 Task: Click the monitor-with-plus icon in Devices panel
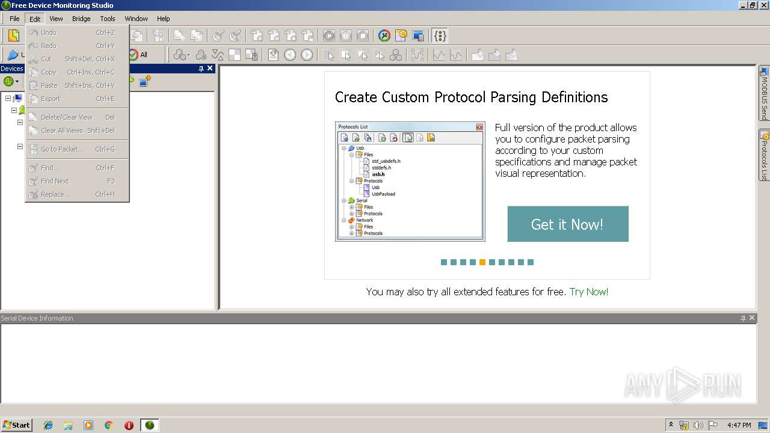(x=144, y=81)
